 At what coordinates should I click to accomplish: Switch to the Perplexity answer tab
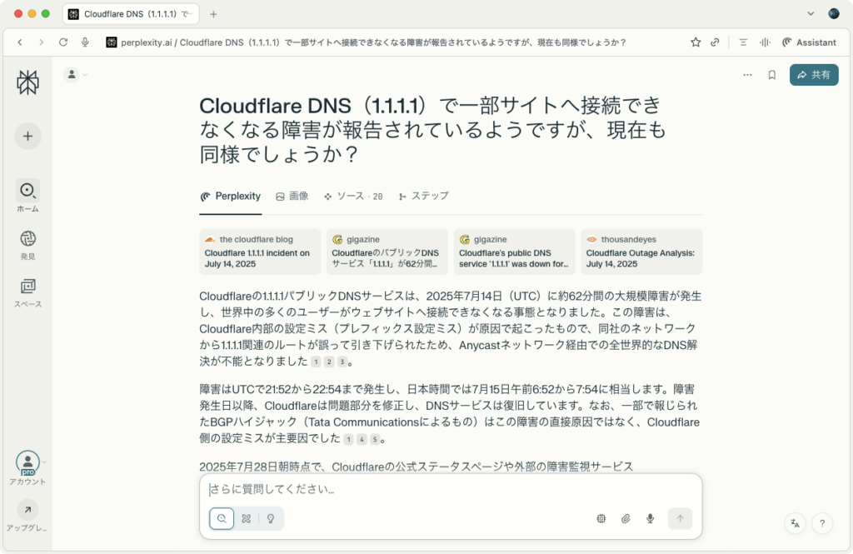click(x=230, y=197)
